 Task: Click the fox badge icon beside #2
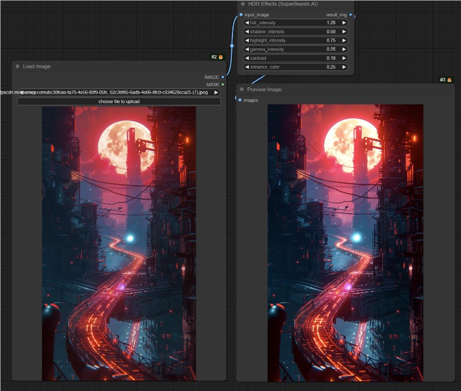tap(221, 57)
